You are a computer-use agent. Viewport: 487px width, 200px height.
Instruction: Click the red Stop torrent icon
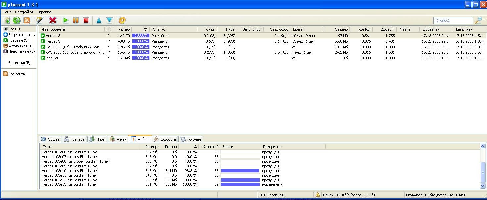(x=86, y=20)
